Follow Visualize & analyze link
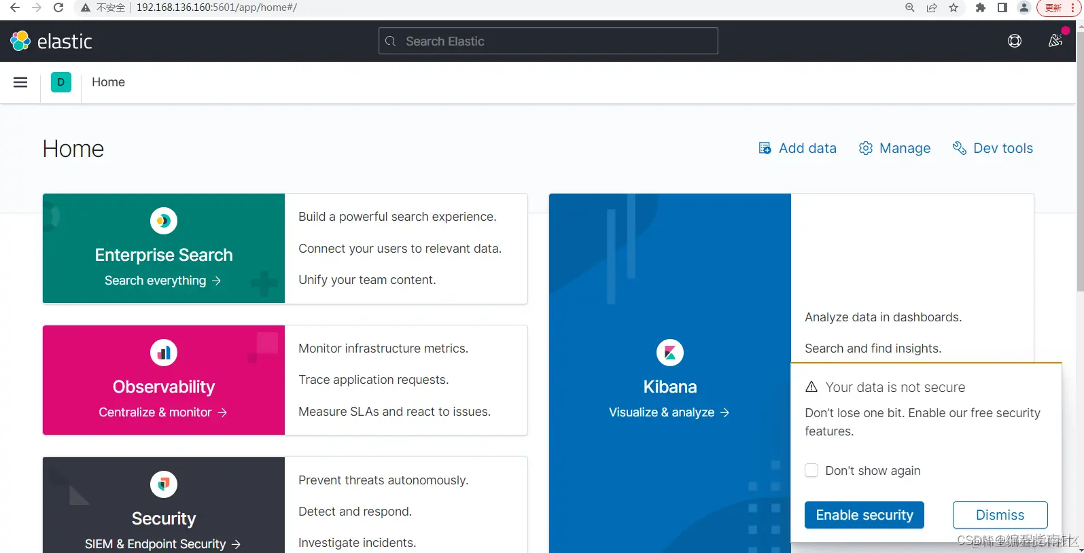This screenshot has height=553, width=1084. [669, 412]
